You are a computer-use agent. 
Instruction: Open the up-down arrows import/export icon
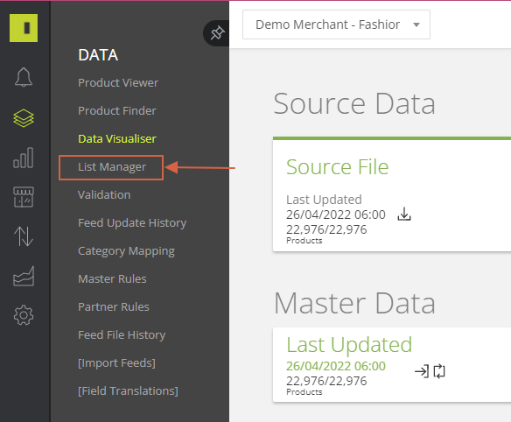point(24,236)
